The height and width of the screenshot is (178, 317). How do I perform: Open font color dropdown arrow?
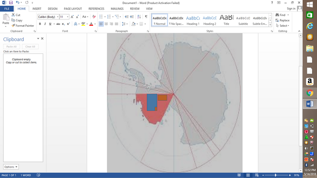click(95, 24)
